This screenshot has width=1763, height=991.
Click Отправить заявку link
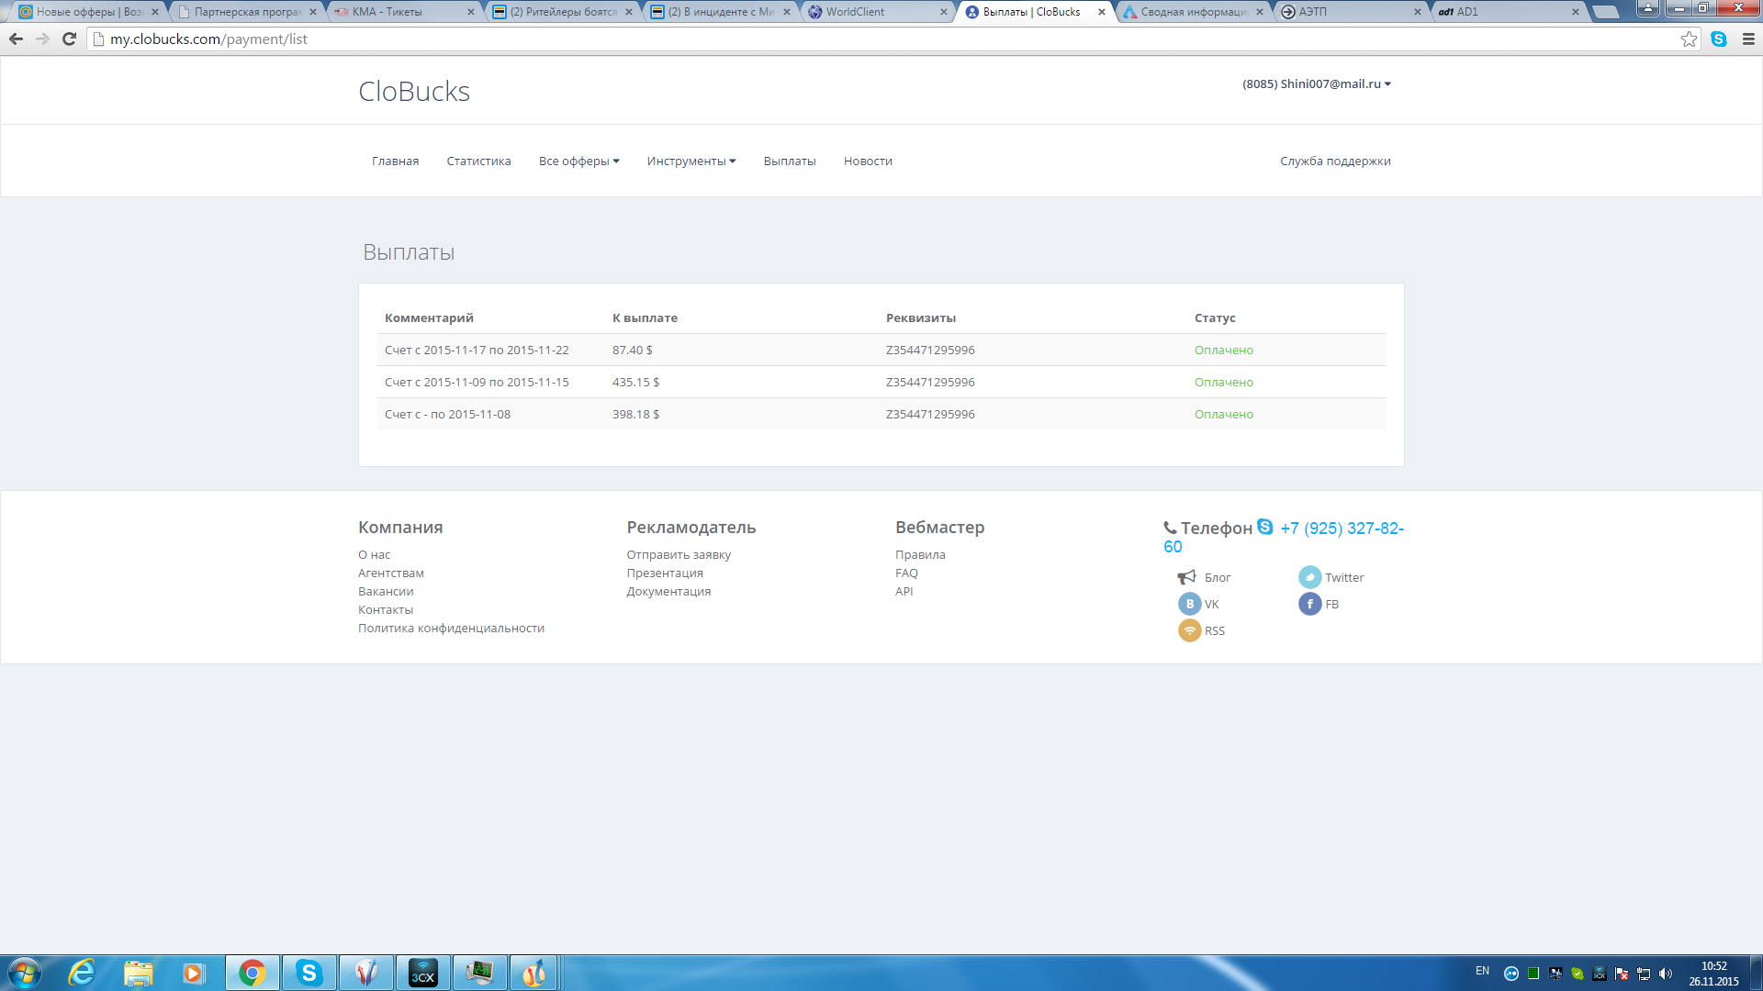click(x=679, y=555)
